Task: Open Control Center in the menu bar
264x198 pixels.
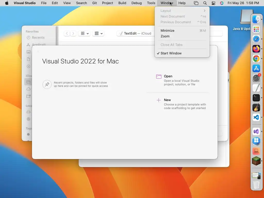Action: point(213,3)
